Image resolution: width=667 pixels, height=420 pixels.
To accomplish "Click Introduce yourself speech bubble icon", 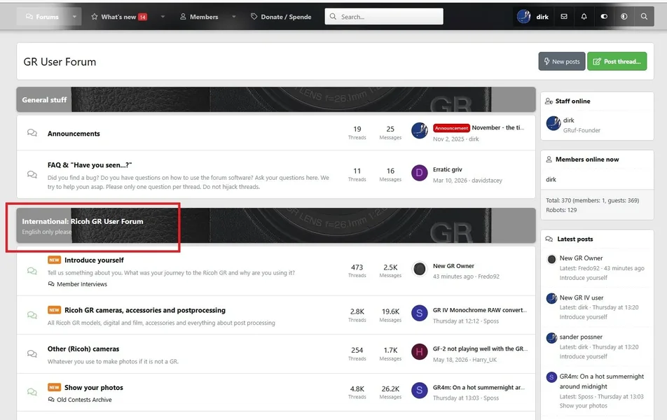I will 32,271.
